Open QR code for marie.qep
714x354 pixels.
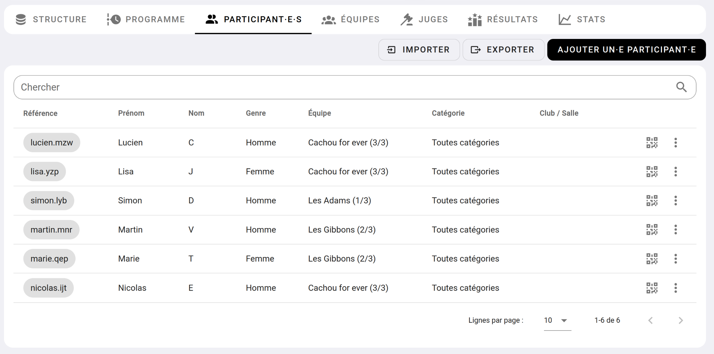coord(652,259)
